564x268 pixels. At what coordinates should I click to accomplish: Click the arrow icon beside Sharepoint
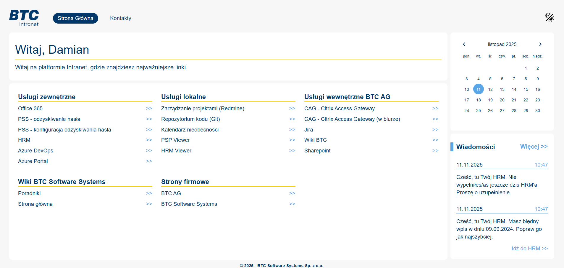tap(435, 151)
